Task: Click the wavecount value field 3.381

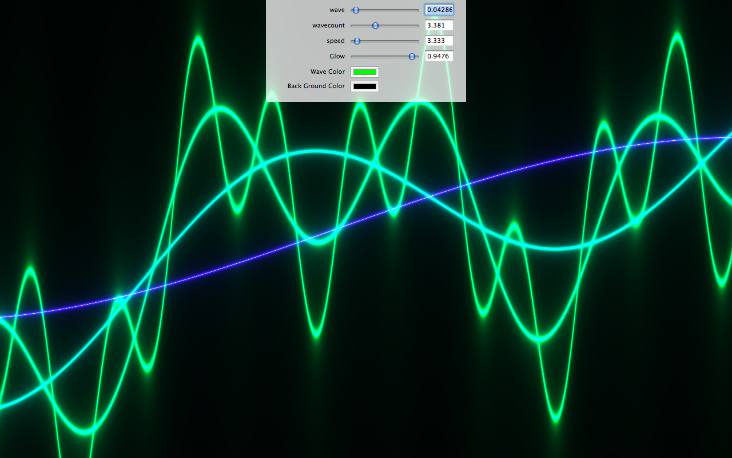Action: (x=439, y=25)
